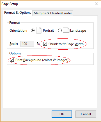The image size is (101, 122).
Task: Click the Portrait text label
Action: pos(48,31)
